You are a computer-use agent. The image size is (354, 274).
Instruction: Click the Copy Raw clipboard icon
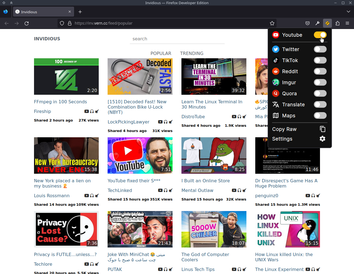click(x=322, y=129)
